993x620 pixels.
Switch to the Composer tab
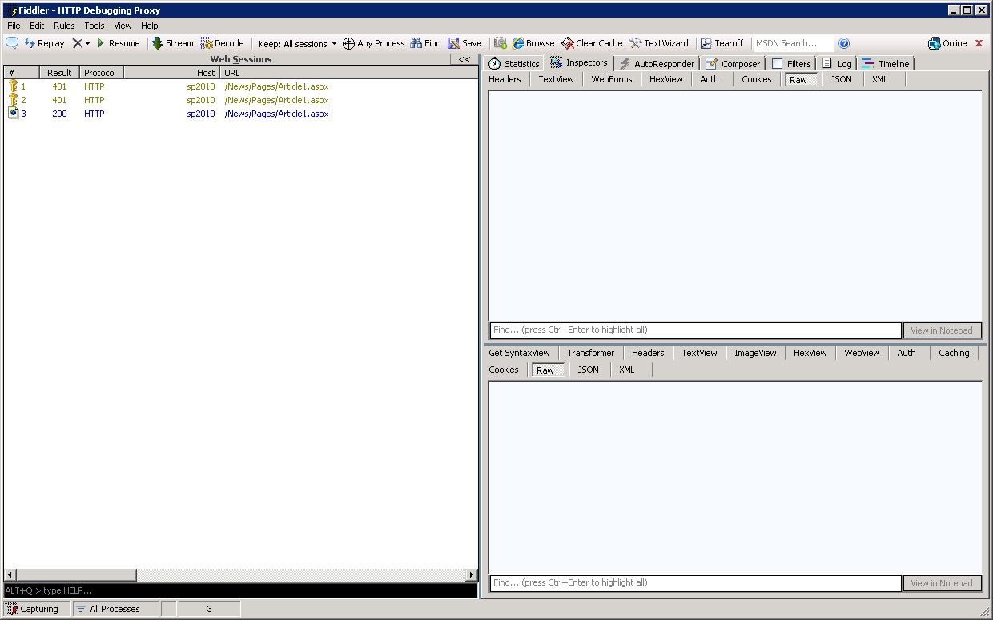(733, 63)
